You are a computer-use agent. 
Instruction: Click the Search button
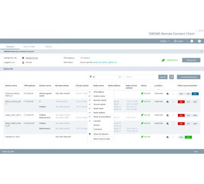163,77
